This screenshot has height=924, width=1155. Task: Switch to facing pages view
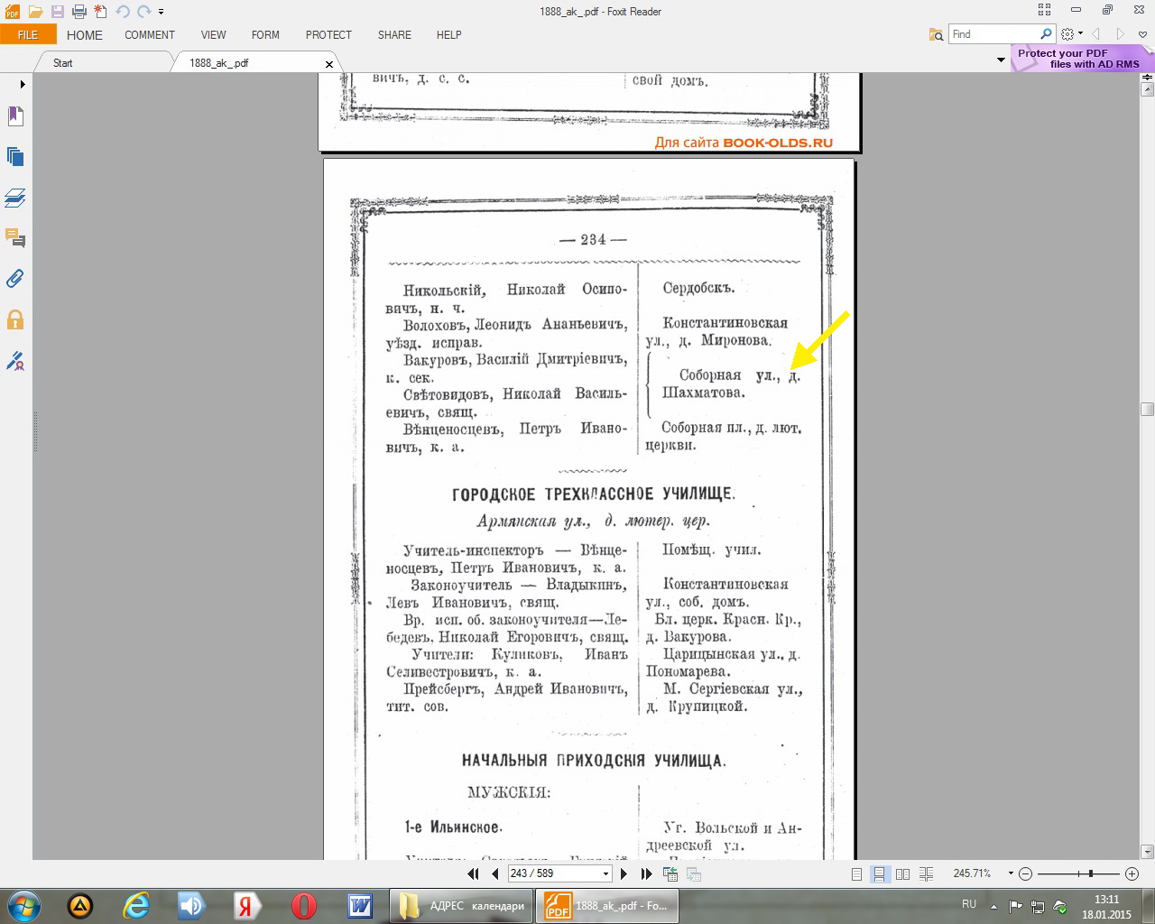pos(902,873)
